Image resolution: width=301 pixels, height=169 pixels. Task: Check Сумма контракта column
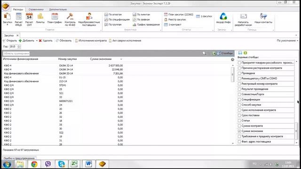pyautogui.click(x=239, y=126)
